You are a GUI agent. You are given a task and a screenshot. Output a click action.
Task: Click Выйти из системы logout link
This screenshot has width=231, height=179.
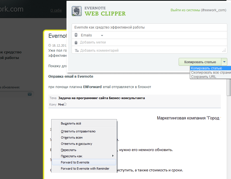tap(185, 10)
